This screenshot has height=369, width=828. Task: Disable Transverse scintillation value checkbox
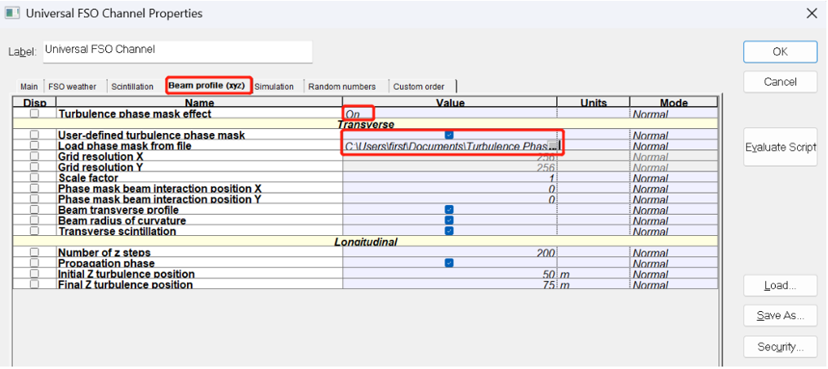point(449,231)
